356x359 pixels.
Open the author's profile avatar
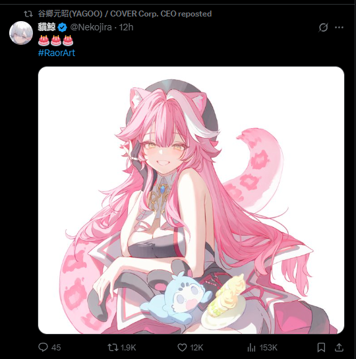[x=21, y=33]
